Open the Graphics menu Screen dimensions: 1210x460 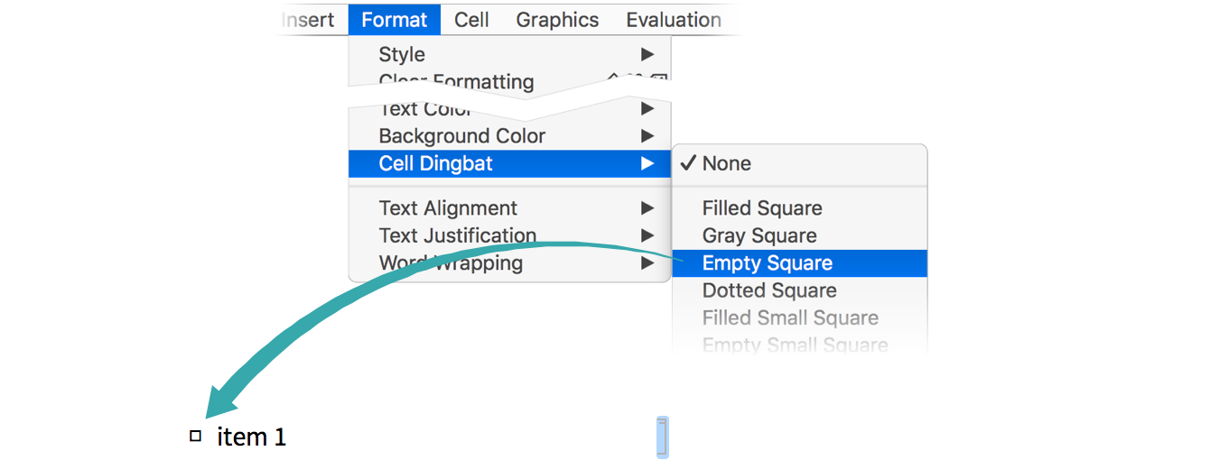(x=557, y=20)
